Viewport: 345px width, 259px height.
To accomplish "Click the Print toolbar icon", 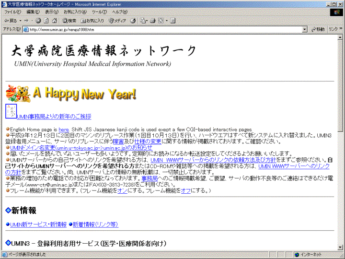I will 153,21.
